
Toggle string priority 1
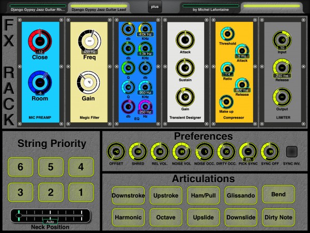click(81, 192)
